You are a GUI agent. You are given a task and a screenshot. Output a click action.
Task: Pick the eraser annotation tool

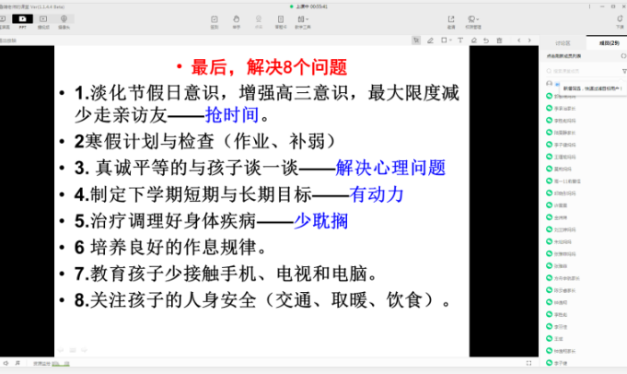[x=473, y=41]
